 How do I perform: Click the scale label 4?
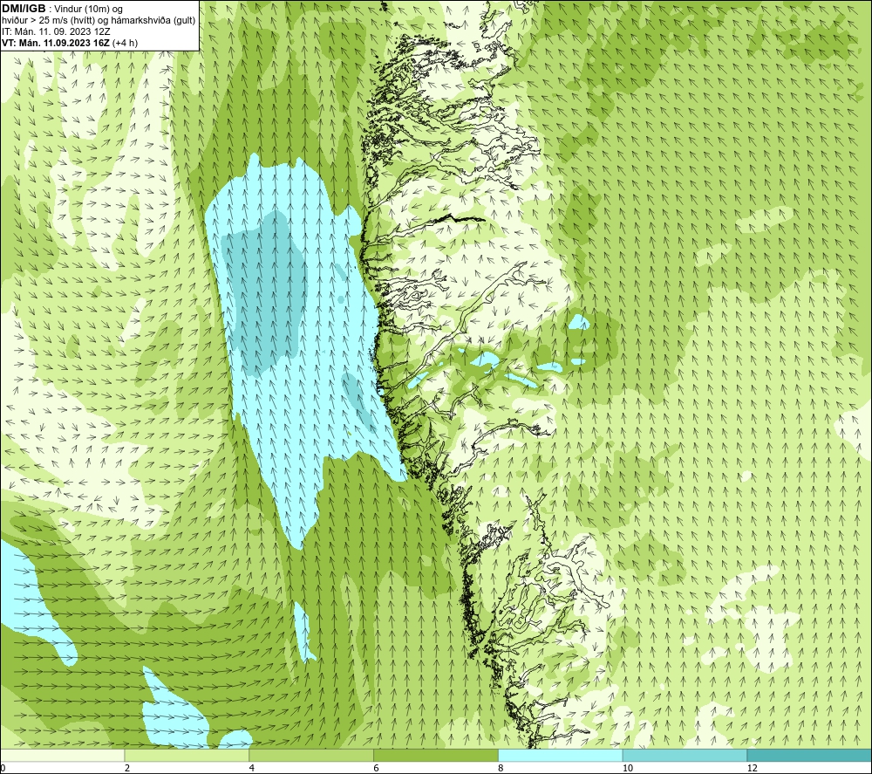tap(252, 769)
